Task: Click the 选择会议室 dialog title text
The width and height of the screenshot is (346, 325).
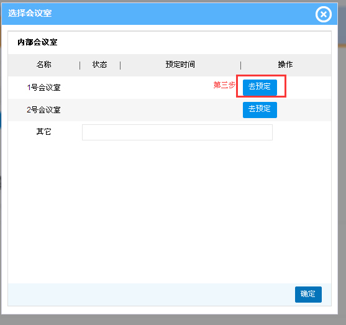Action: [x=30, y=13]
